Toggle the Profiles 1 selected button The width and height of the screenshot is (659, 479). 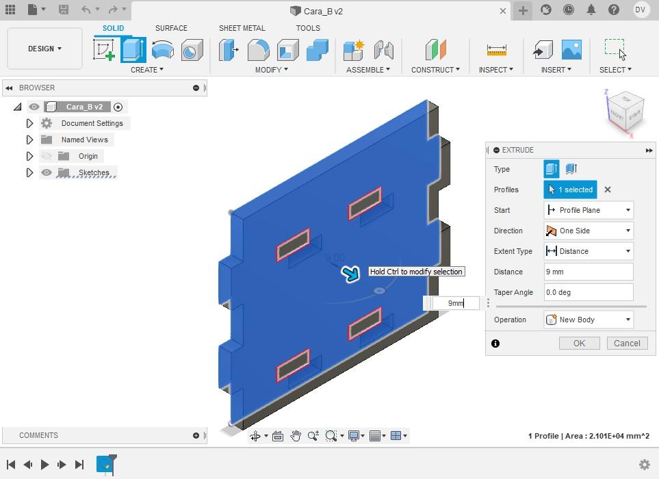tap(570, 190)
